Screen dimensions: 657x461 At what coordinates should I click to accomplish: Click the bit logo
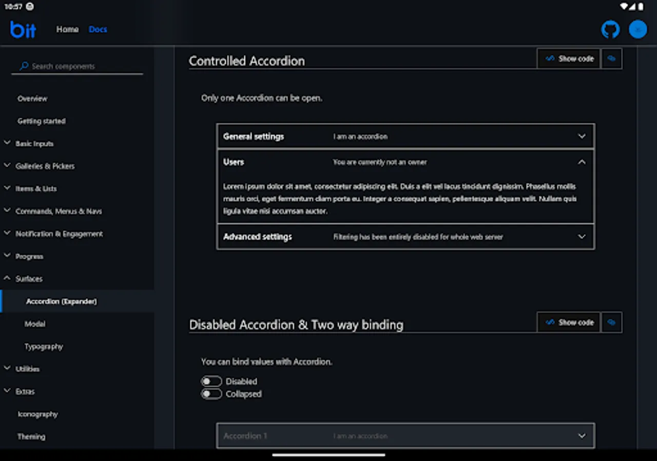coord(23,29)
